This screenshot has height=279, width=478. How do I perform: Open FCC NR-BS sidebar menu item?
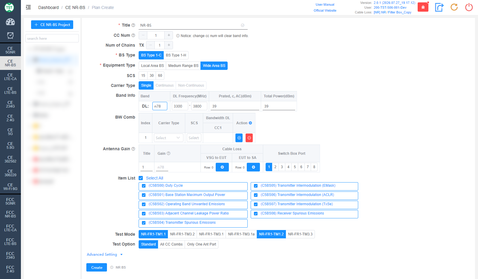(10, 214)
